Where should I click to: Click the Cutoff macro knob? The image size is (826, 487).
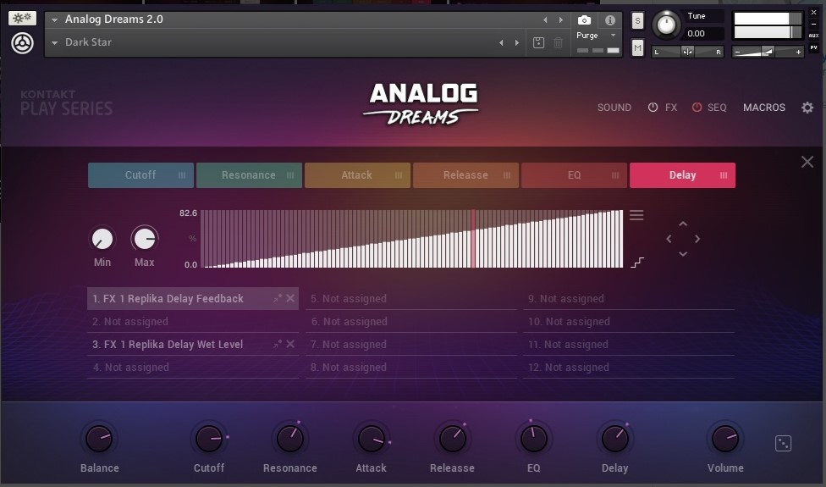coord(208,439)
